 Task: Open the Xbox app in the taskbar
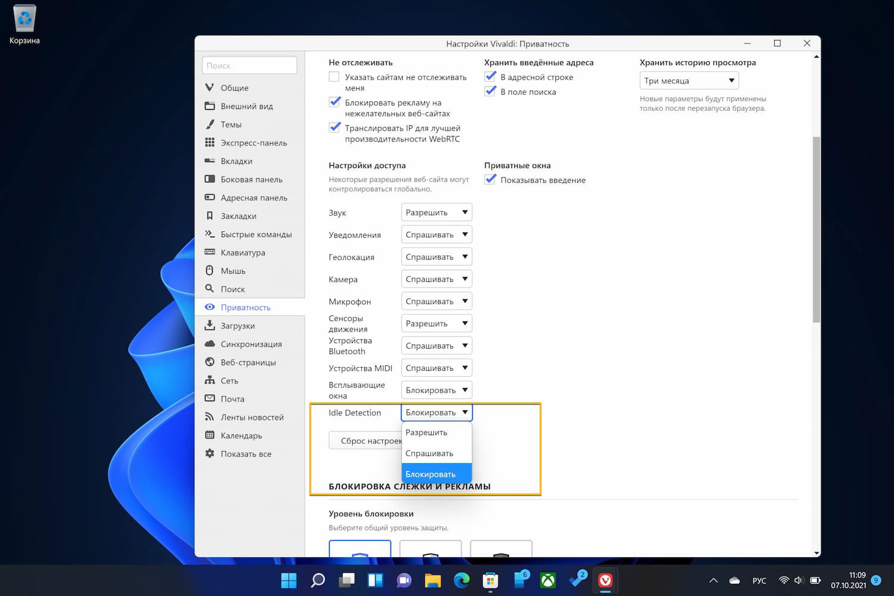[548, 580]
